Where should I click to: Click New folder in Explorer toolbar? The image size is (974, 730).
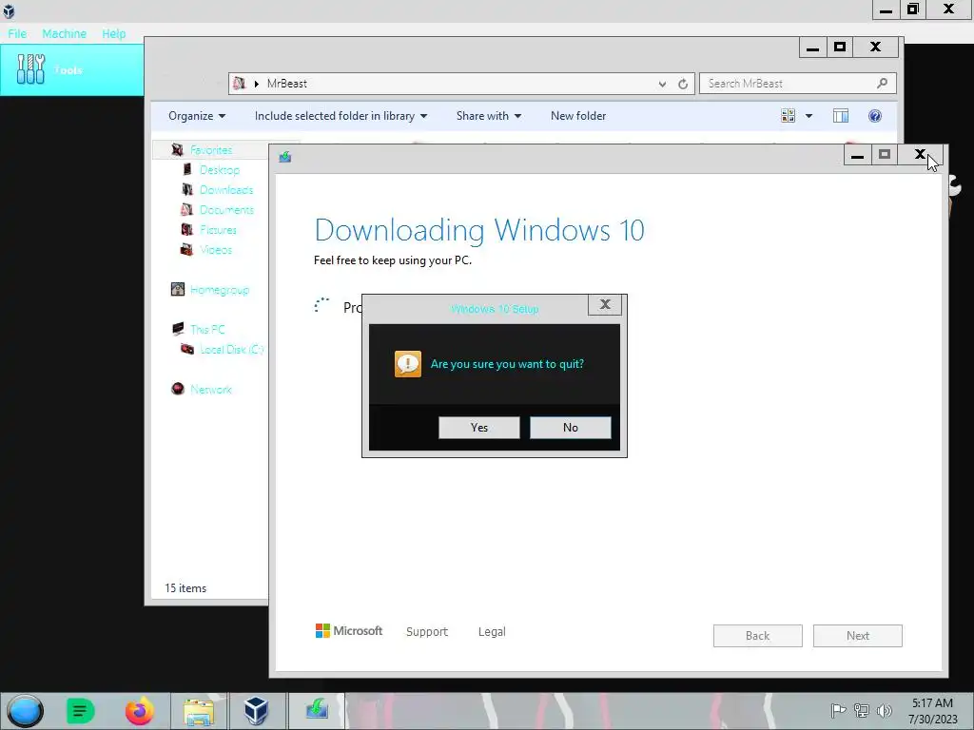point(578,116)
